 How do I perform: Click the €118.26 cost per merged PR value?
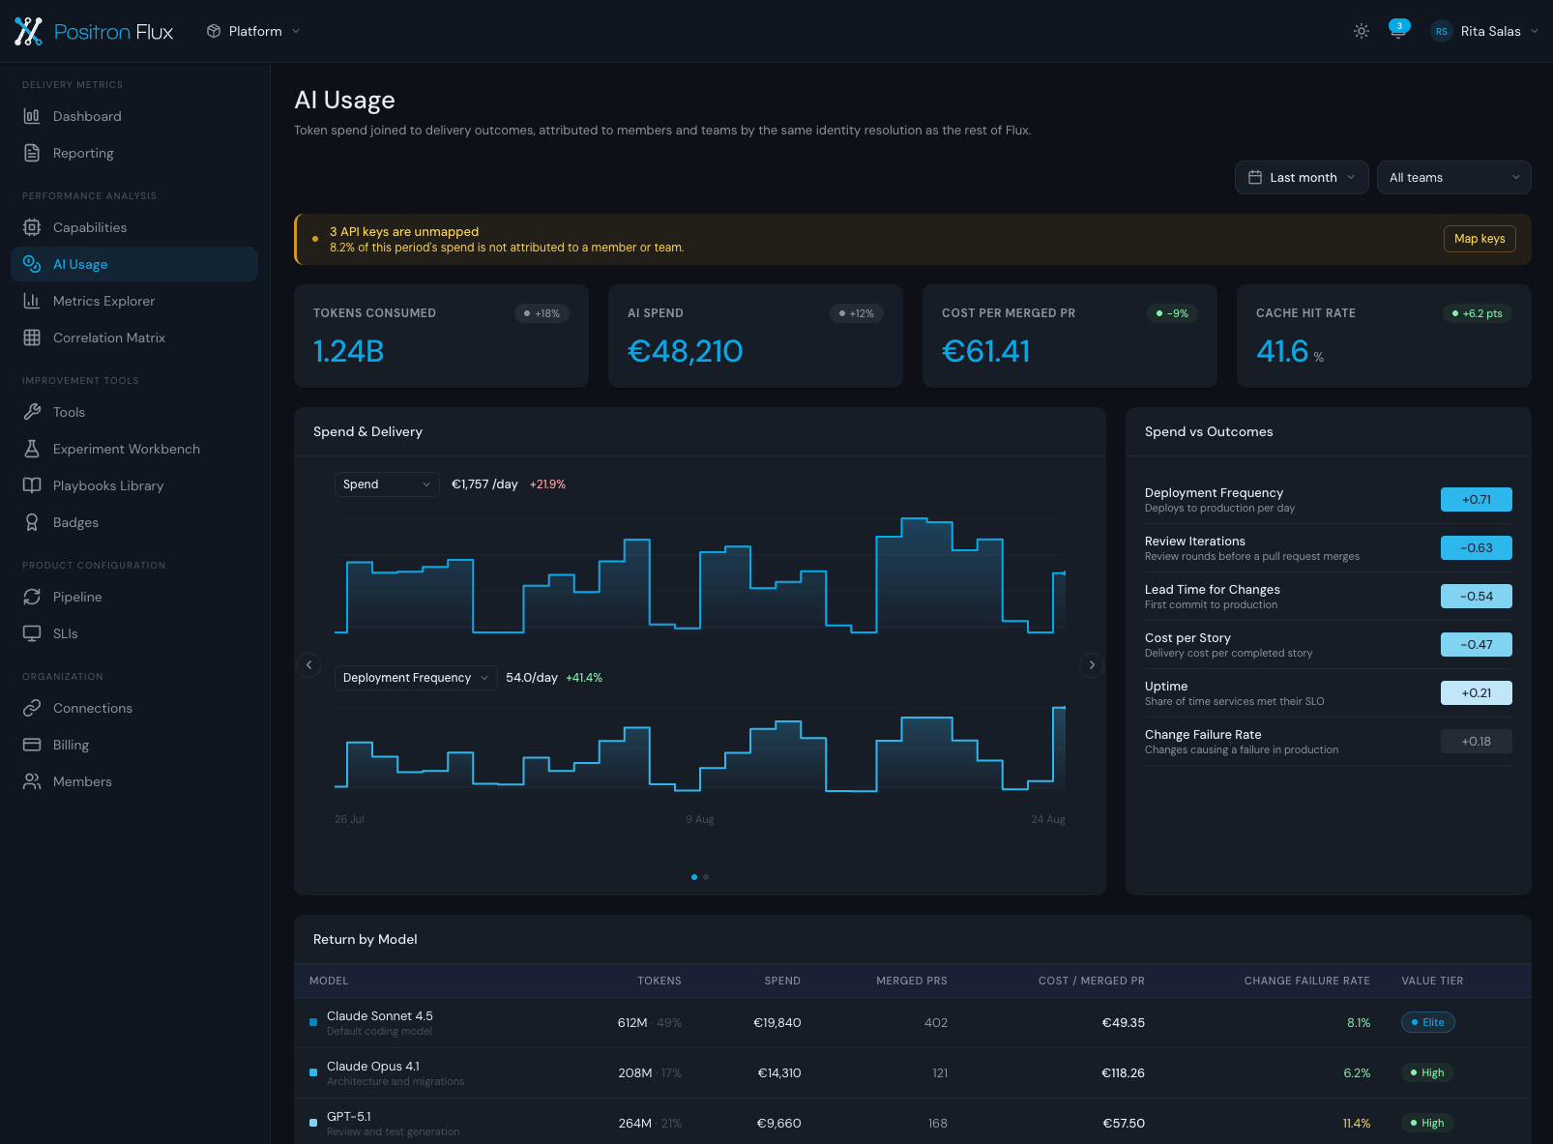(1123, 1072)
